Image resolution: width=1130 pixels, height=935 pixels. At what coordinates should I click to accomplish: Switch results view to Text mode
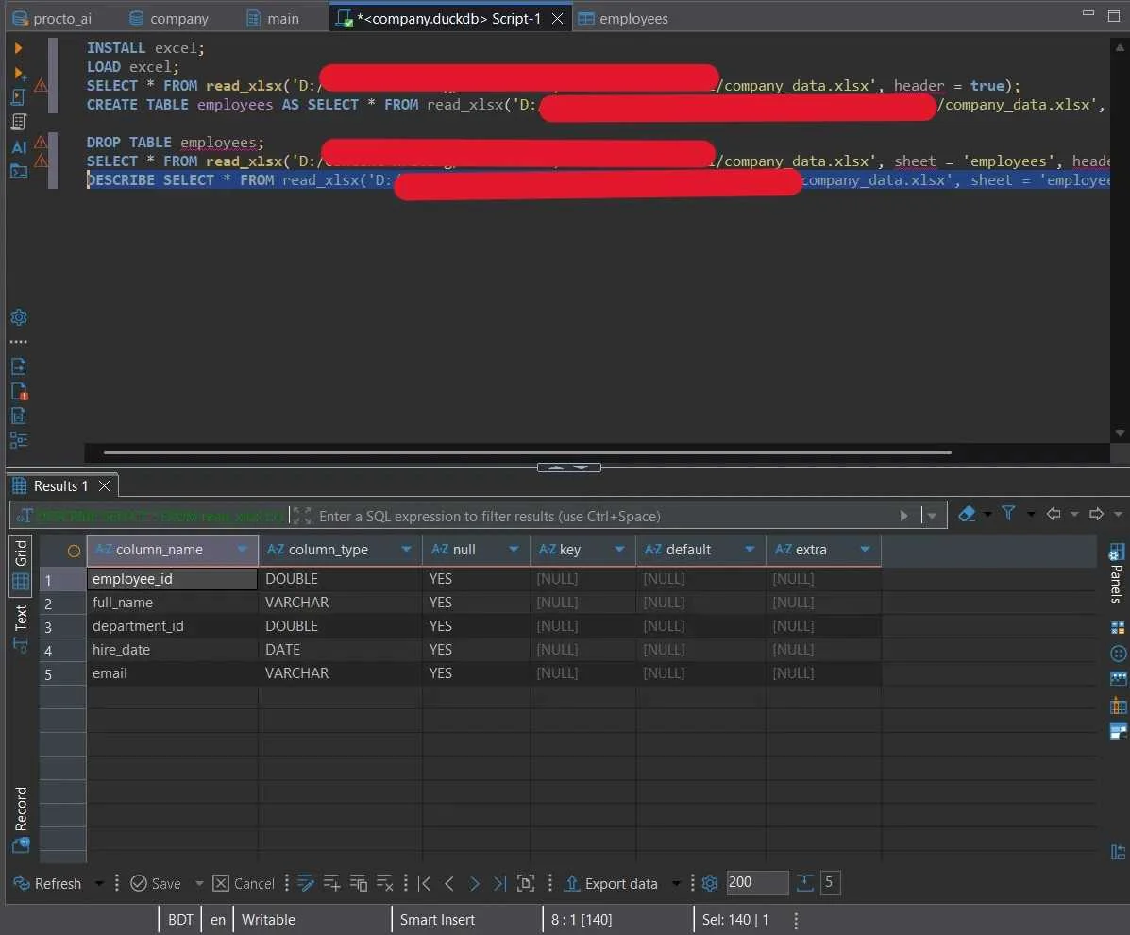(20, 627)
